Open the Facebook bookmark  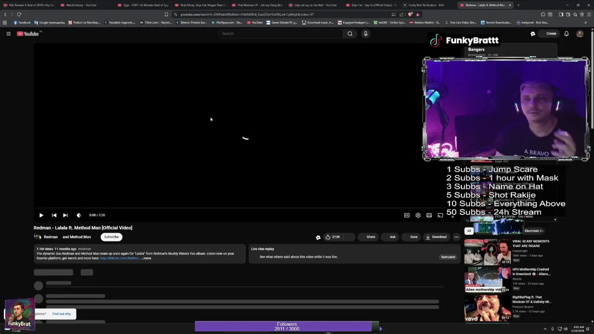pyautogui.click(x=22, y=22)
